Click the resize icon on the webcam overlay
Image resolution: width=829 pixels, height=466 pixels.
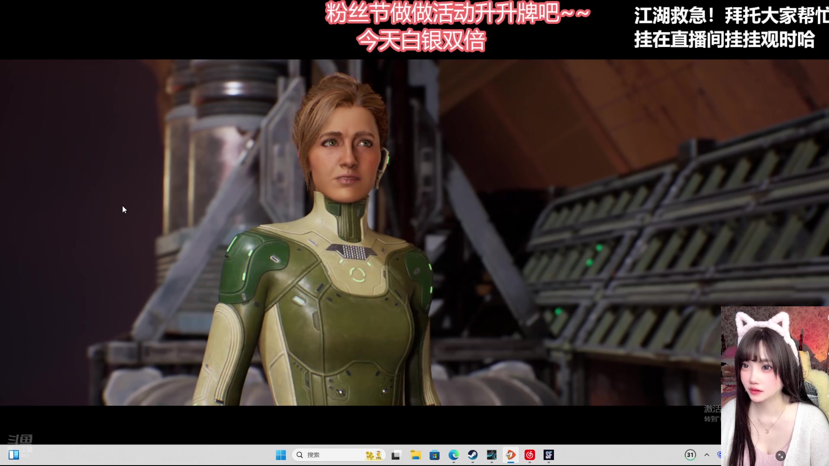(781, 456)
